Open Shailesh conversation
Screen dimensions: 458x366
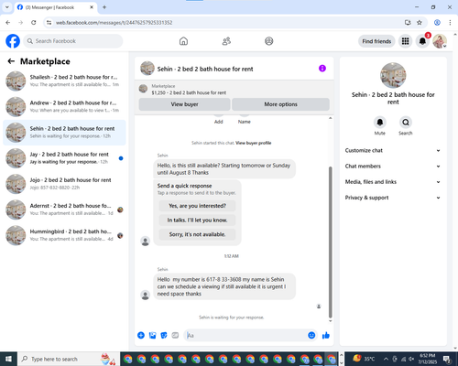(x=64, y=81)
